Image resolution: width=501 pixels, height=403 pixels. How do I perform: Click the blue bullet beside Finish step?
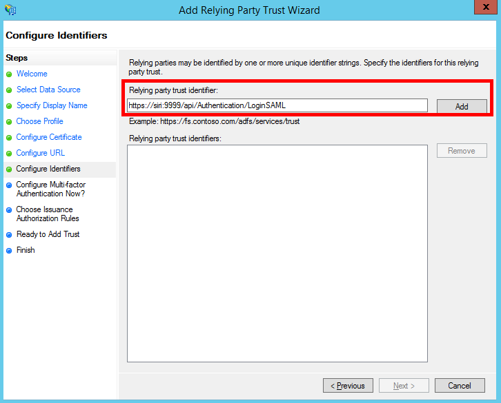point(9,251)
